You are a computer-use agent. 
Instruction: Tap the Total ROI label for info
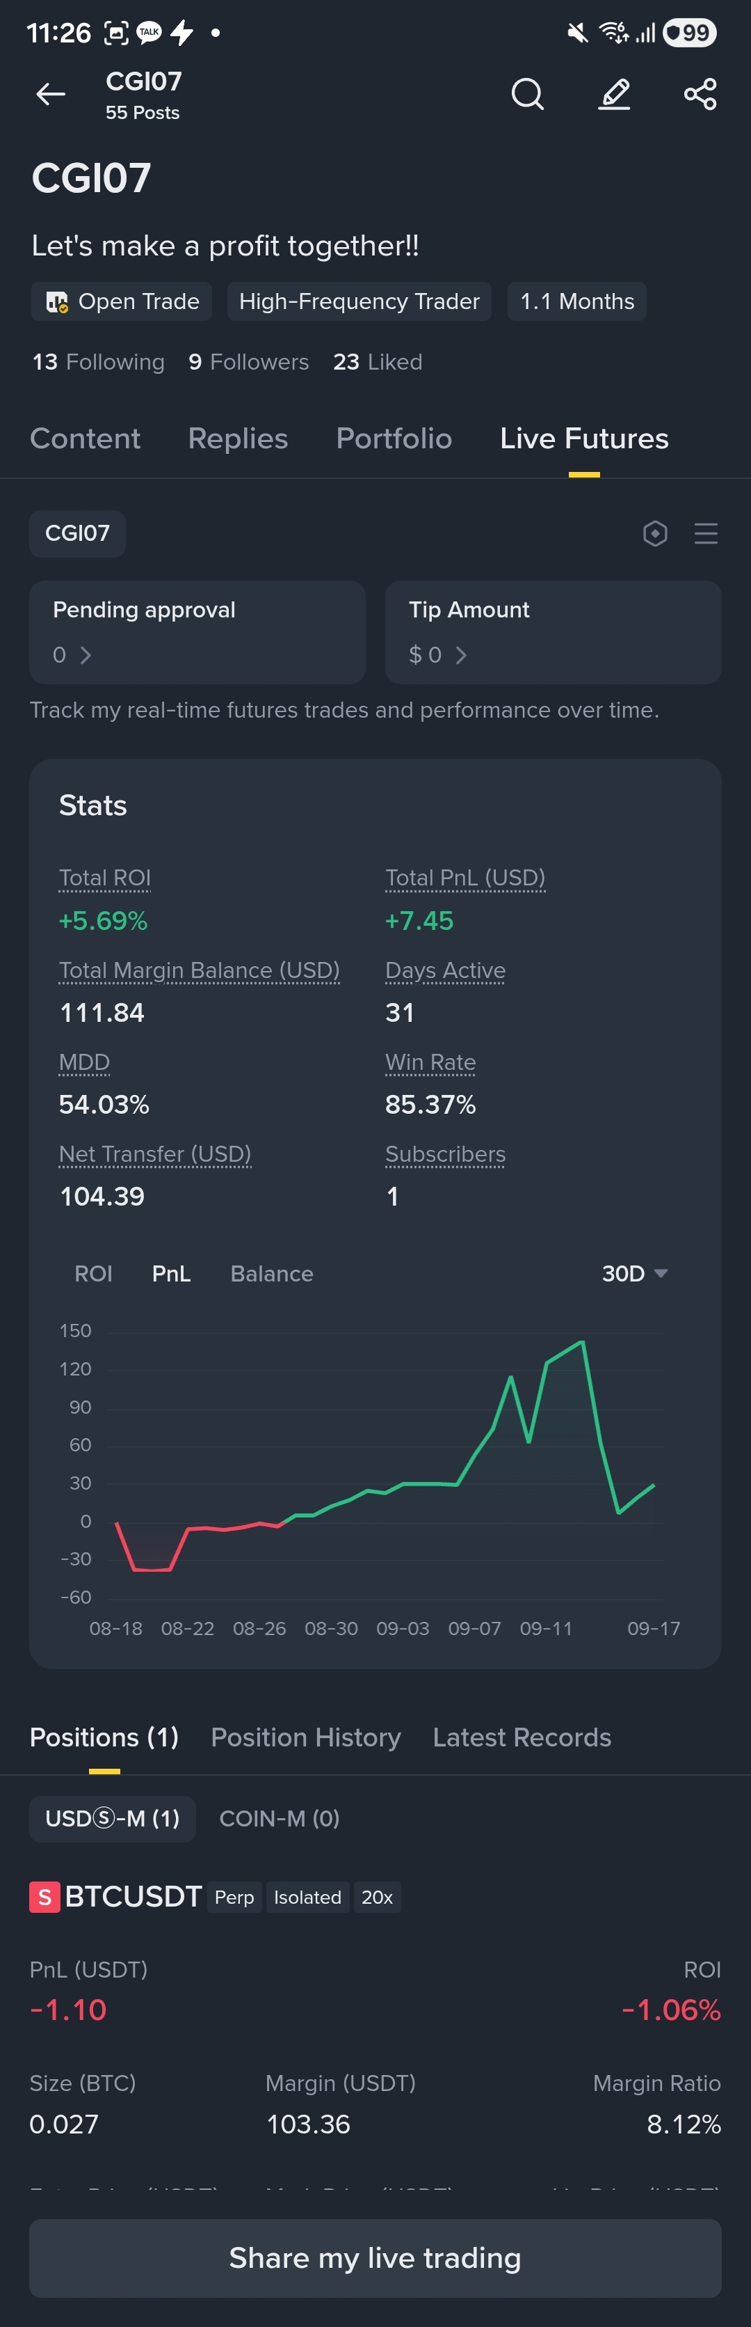click(x=105, y=878)
